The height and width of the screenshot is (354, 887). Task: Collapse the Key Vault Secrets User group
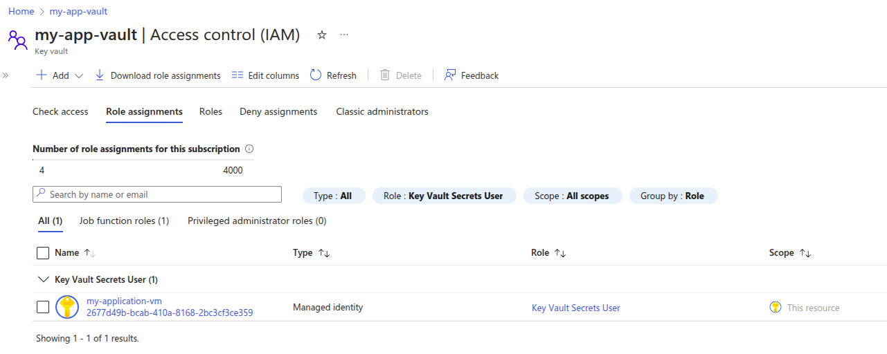[x=43, y=280]
